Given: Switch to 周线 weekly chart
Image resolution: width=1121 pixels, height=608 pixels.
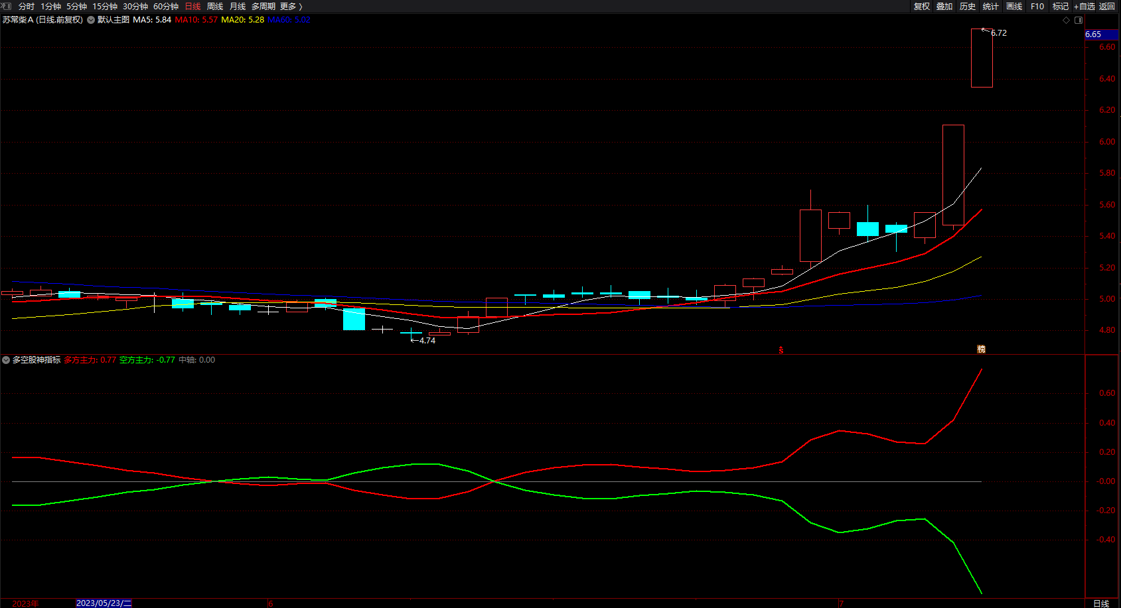Looking at the screenshot, I should (x=215, y=6).
